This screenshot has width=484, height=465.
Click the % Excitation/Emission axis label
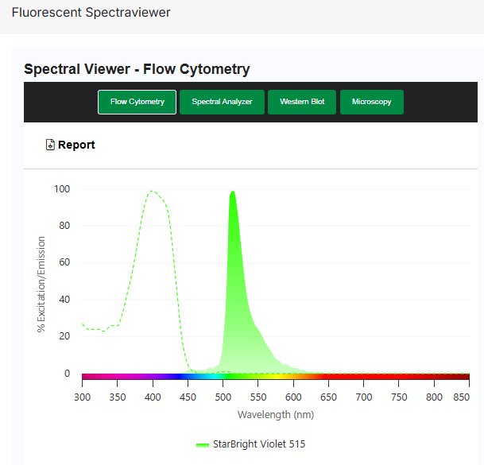tap(41, 284)
